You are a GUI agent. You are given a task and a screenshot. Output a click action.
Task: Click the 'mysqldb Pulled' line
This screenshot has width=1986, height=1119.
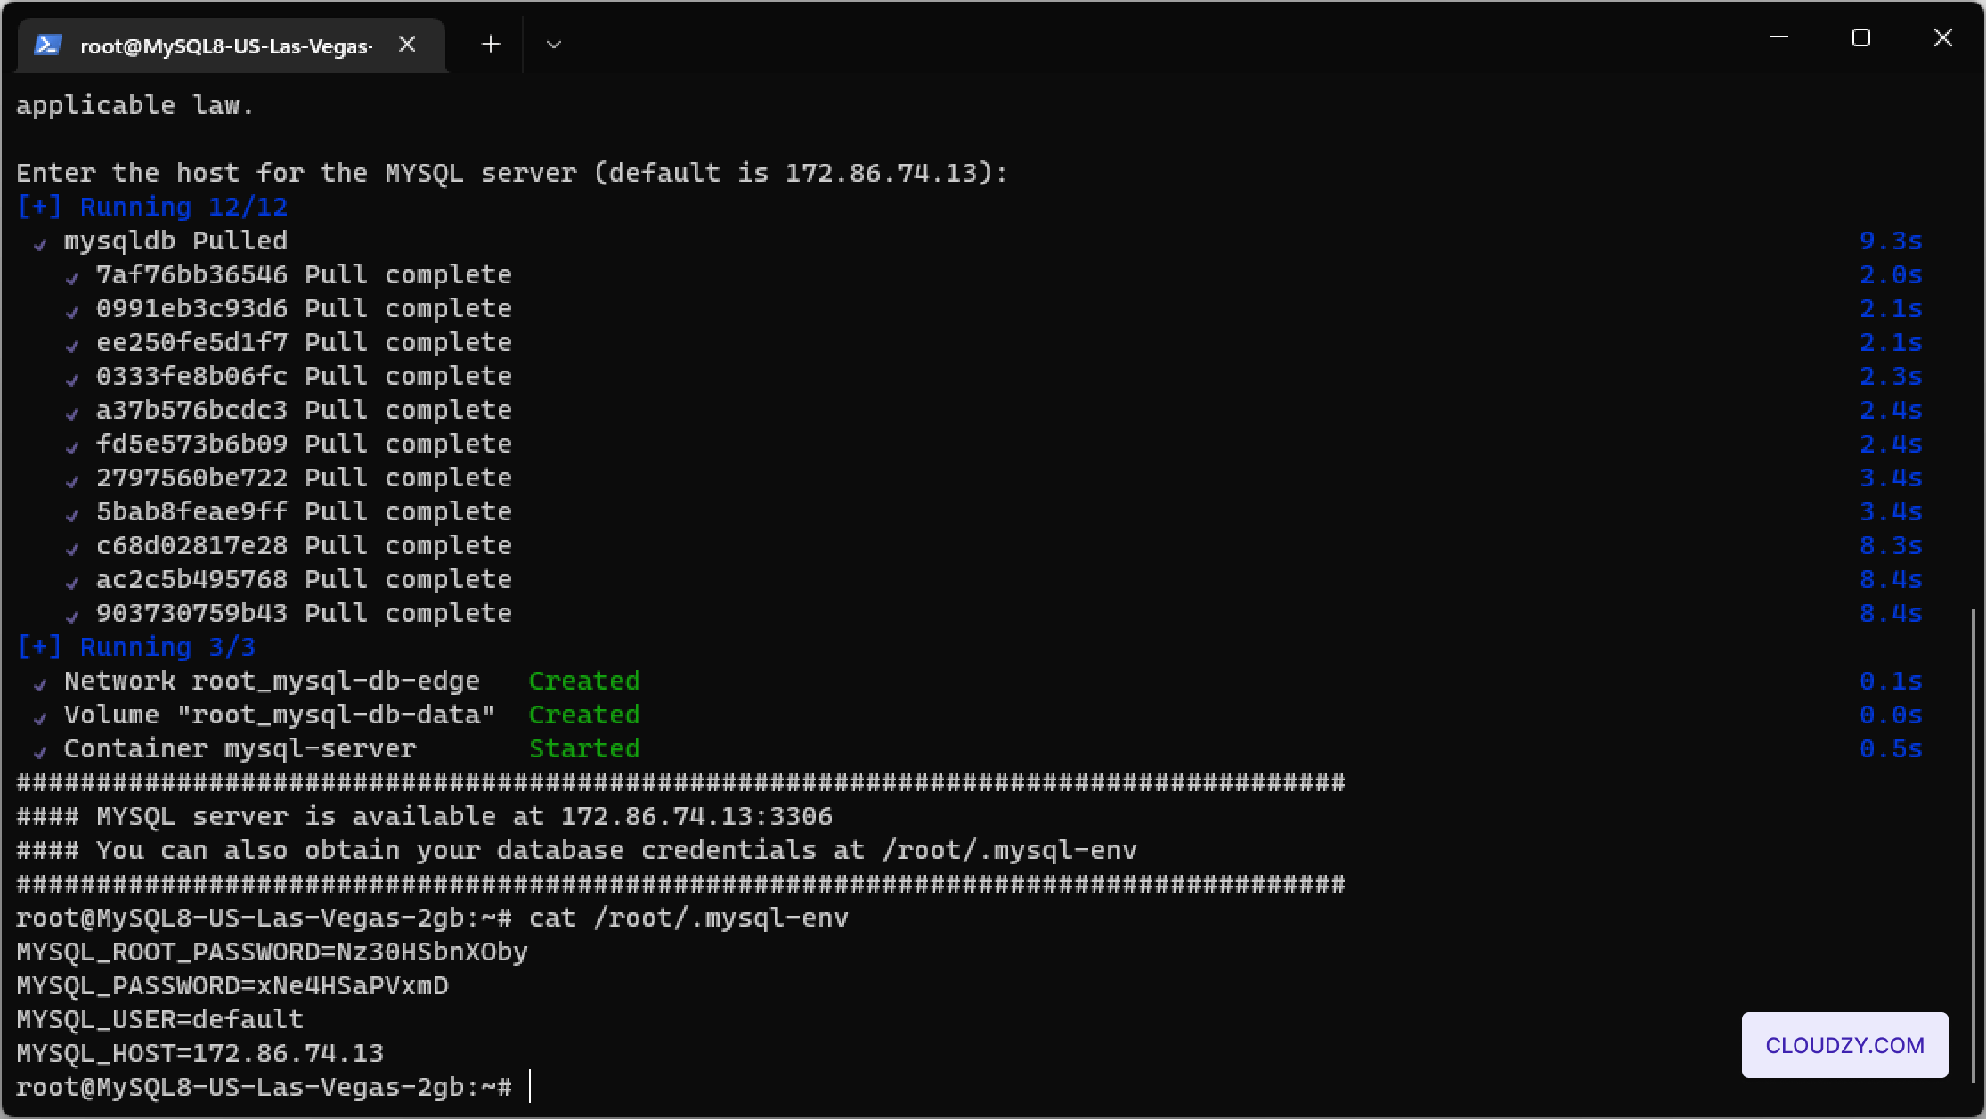coord(175,241)
